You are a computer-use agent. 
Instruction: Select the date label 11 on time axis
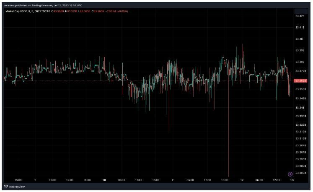point(173,179)
